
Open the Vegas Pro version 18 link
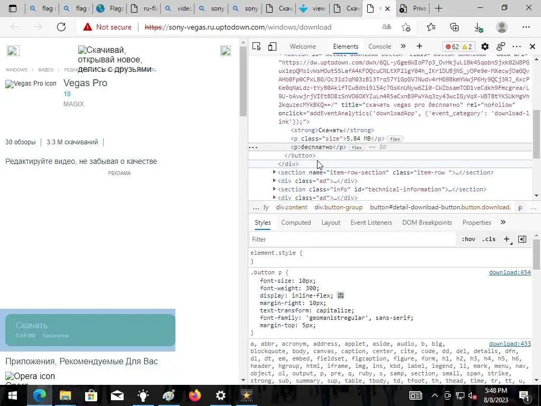pyautogui.click(x=67, y=94)
